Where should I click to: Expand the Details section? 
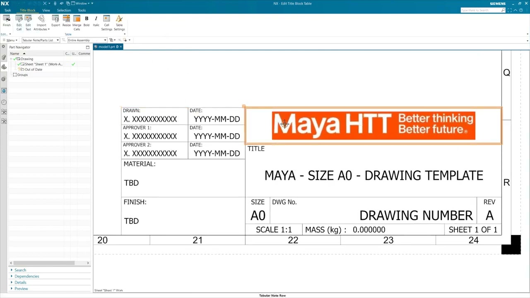pos(20,282)
